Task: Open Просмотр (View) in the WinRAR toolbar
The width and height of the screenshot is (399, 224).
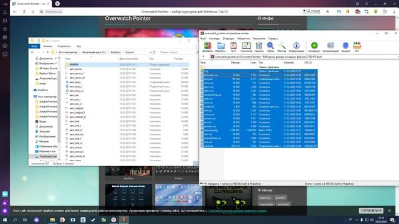Action: coord(246,47)
